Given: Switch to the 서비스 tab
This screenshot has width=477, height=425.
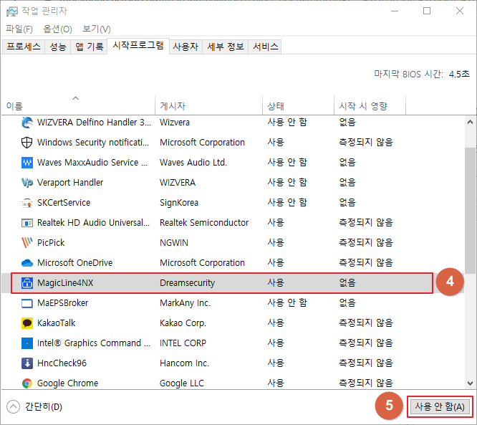Looking at the screenshot, I should [x=265, y=47].
